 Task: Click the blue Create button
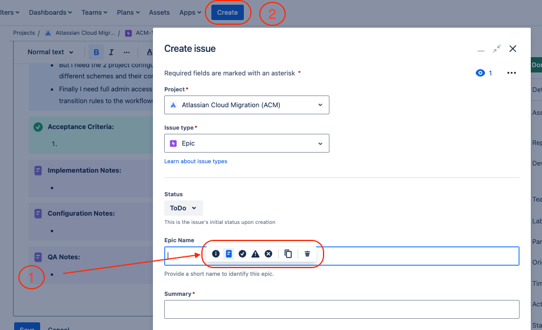227,12
